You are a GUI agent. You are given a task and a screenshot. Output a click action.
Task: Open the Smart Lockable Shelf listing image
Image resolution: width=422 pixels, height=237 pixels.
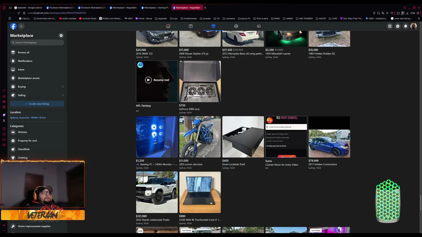click(243, 137)
